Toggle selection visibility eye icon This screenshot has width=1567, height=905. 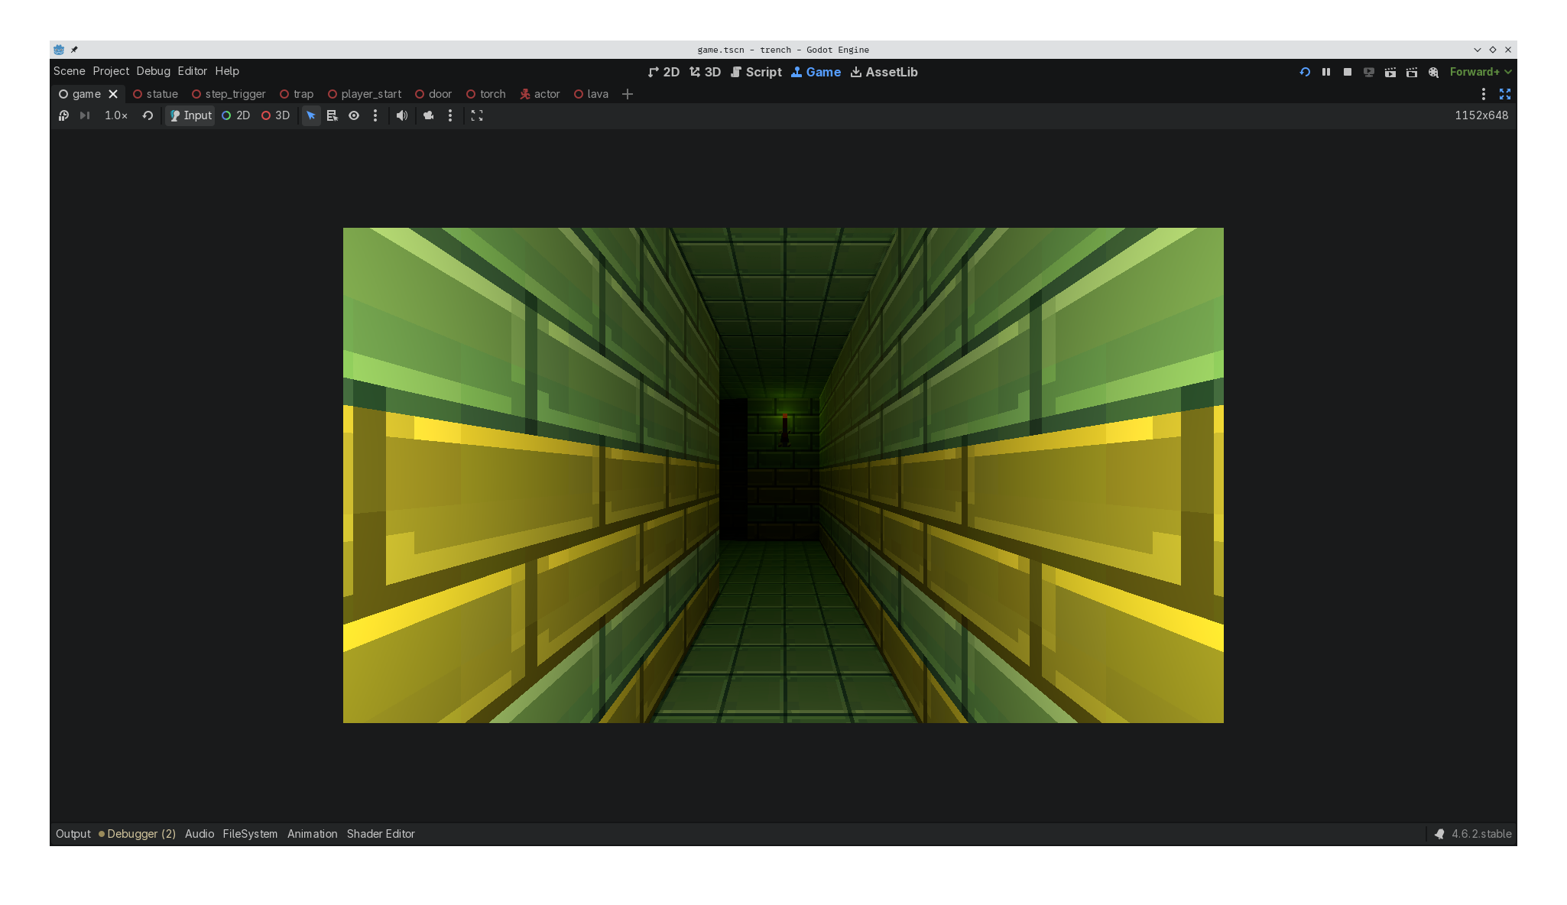pyautogui.click(x=354, y=115)
